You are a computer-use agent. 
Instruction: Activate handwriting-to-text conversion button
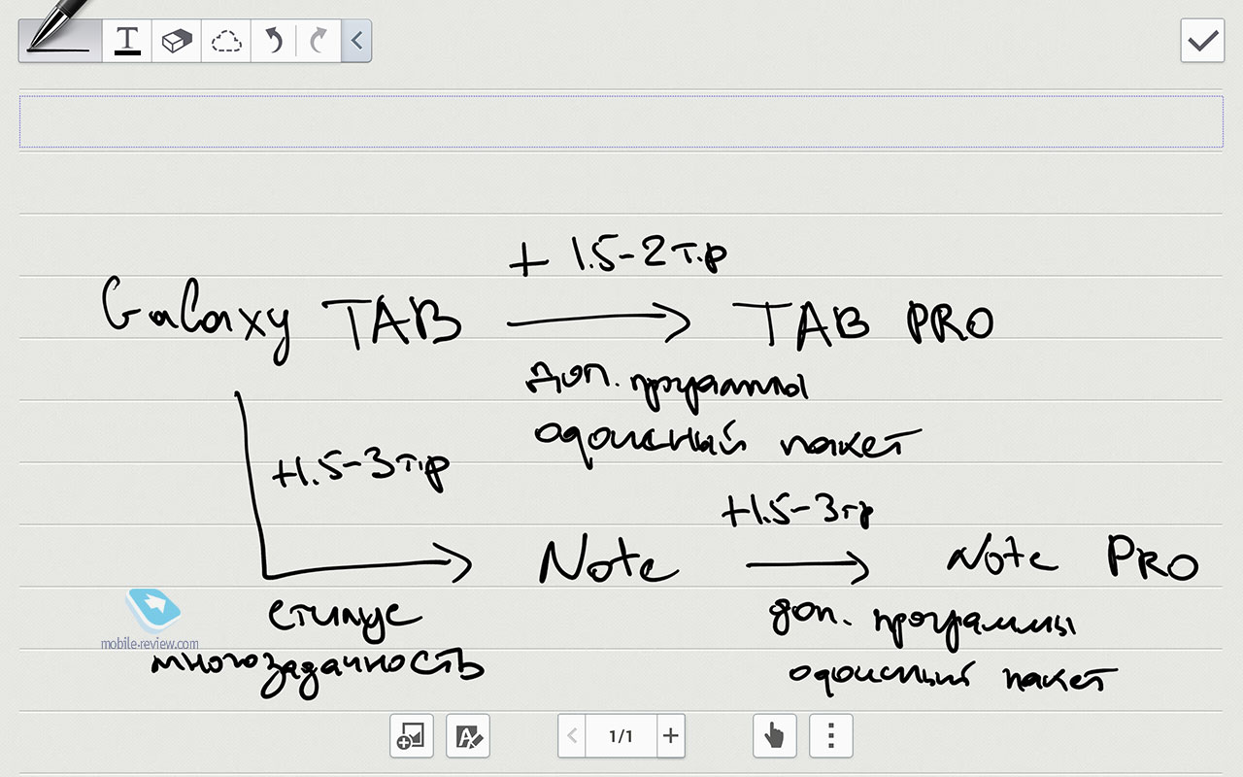[x=468, y=736]
